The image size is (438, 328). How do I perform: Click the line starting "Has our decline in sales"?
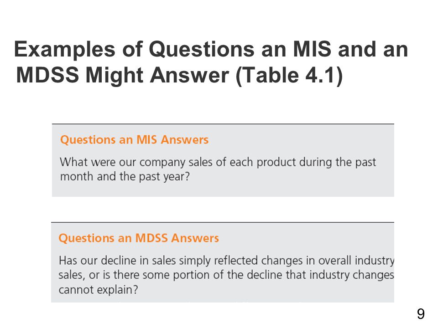coord(226,261)
